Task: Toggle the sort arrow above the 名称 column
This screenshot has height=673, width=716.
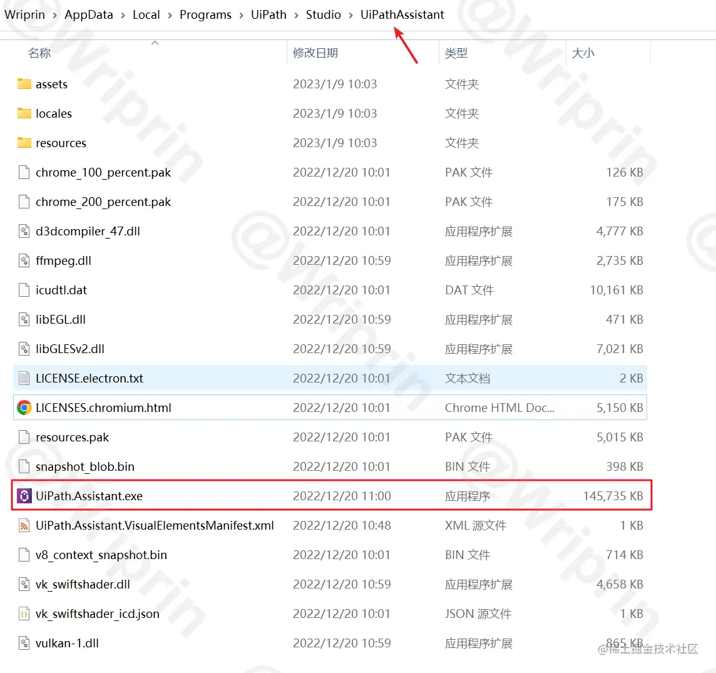Action: coord(155,43)
